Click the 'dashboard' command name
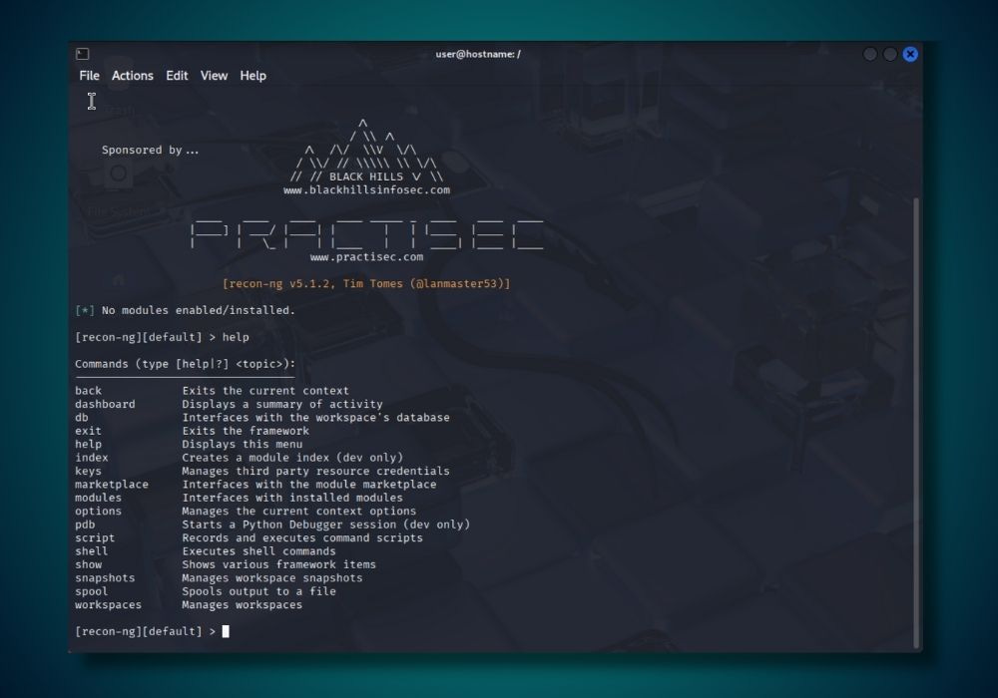Viewport: 998px width, 698px height. pos(105,404)
